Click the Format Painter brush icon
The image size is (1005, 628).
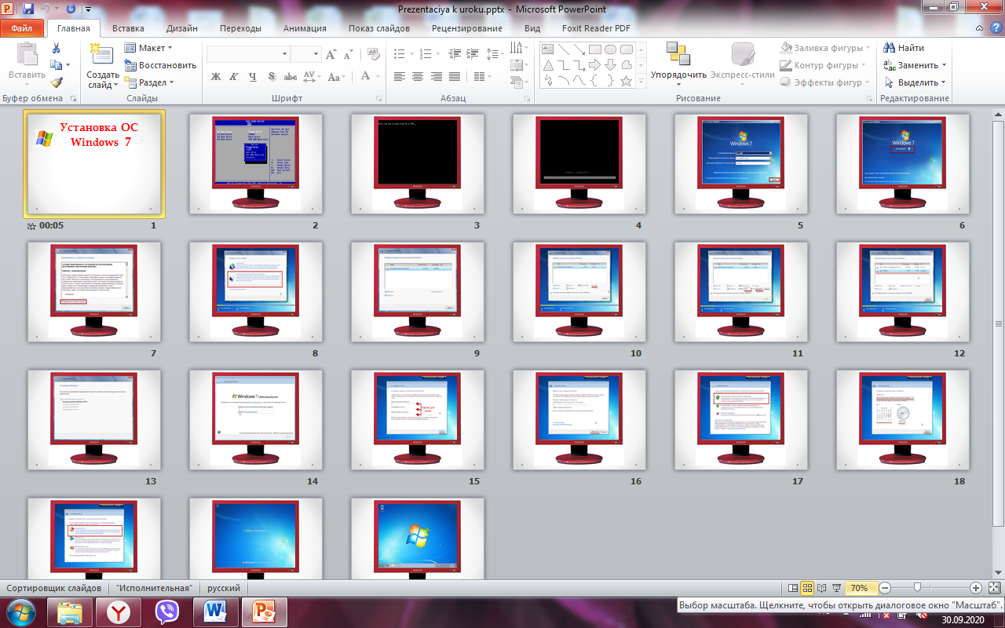56,82
